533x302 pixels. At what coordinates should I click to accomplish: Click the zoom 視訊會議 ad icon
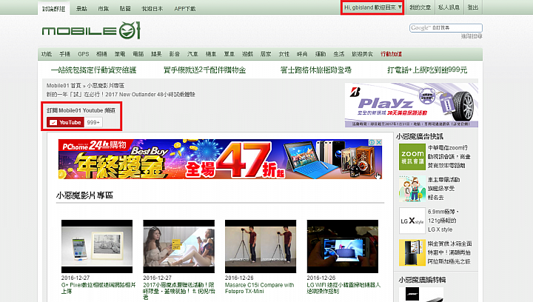[x=412, y=157]
